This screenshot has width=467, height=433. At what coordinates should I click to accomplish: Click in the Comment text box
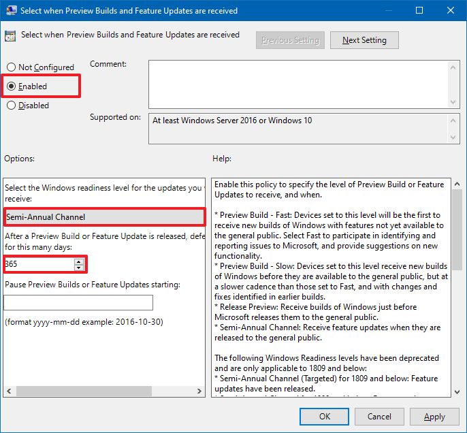tap(298, 84)
